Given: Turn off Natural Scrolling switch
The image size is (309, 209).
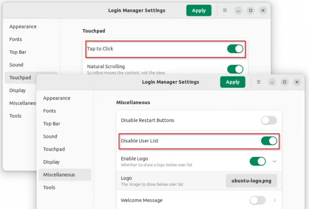Looking at the screenshot, I should (x=235, y=69).
